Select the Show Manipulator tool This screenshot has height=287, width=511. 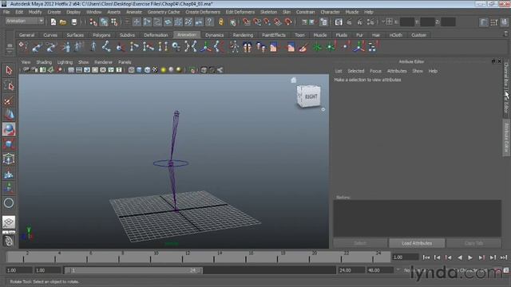pos(9,188)
